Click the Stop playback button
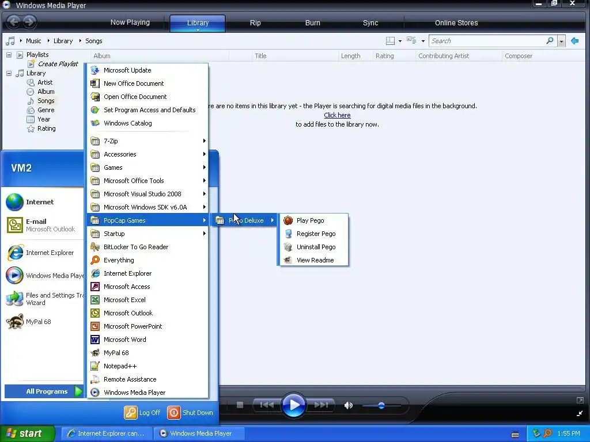This screenshot has width=590, height=442. point(240,405)
